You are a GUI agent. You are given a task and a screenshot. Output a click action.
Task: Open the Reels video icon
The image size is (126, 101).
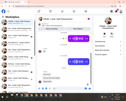click(x=50, y=11)
